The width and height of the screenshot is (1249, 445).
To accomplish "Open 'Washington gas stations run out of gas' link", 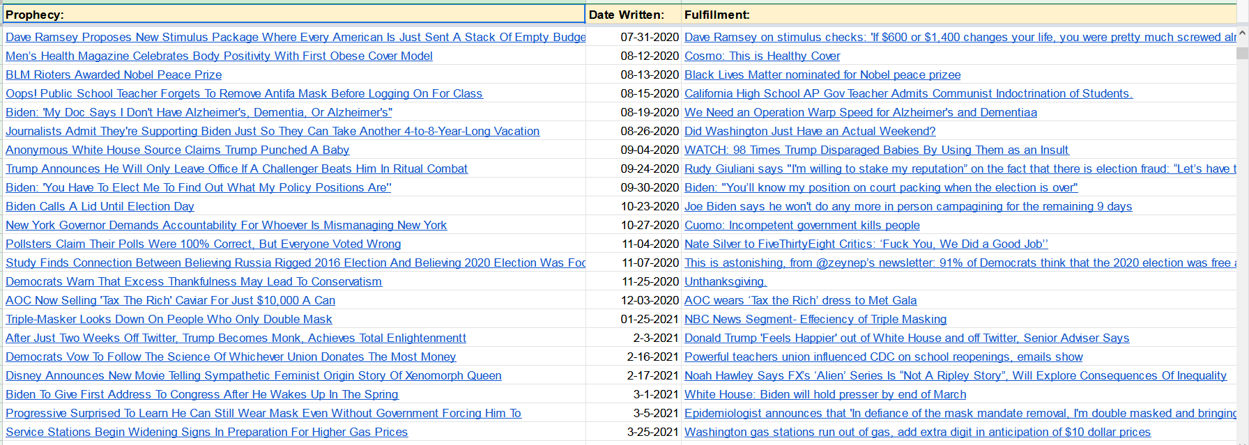I will point(917,432).
